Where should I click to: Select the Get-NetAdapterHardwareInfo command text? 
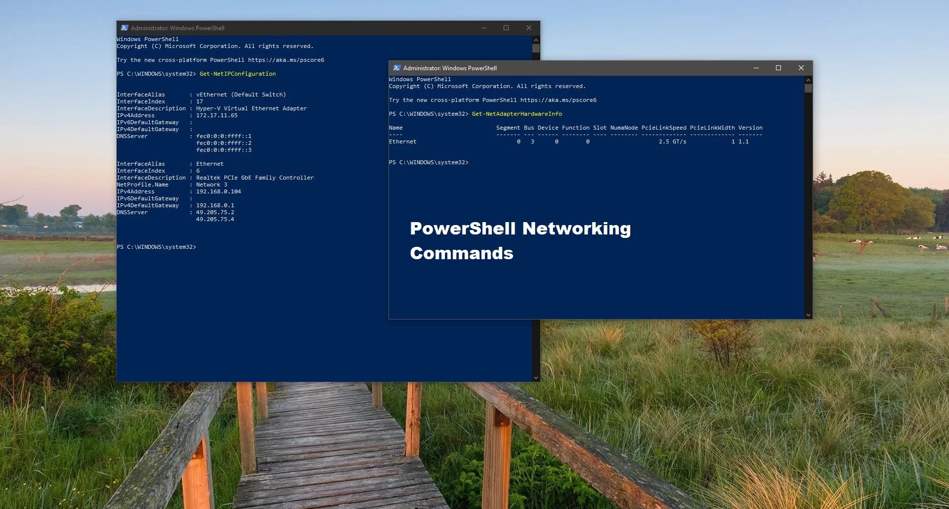pyautogui.click(x=517, y=114)
